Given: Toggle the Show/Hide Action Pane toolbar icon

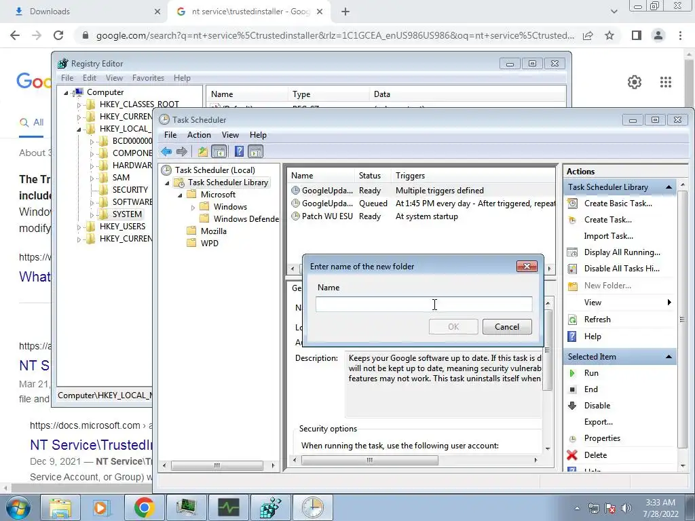Looking at the screenshot, I should [x=256, y=152].
